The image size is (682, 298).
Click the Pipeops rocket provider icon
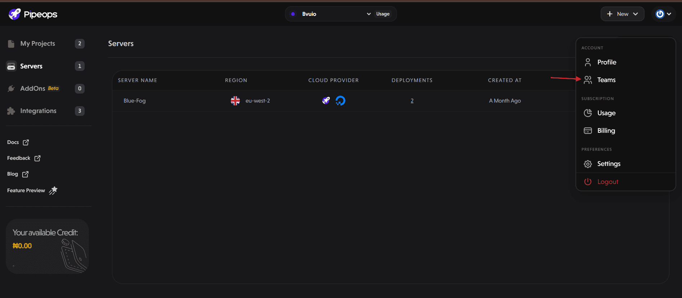[x=326, y=100]
